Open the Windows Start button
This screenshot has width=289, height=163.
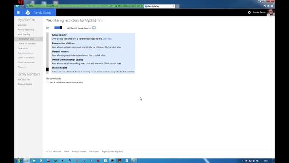[19, 161]
